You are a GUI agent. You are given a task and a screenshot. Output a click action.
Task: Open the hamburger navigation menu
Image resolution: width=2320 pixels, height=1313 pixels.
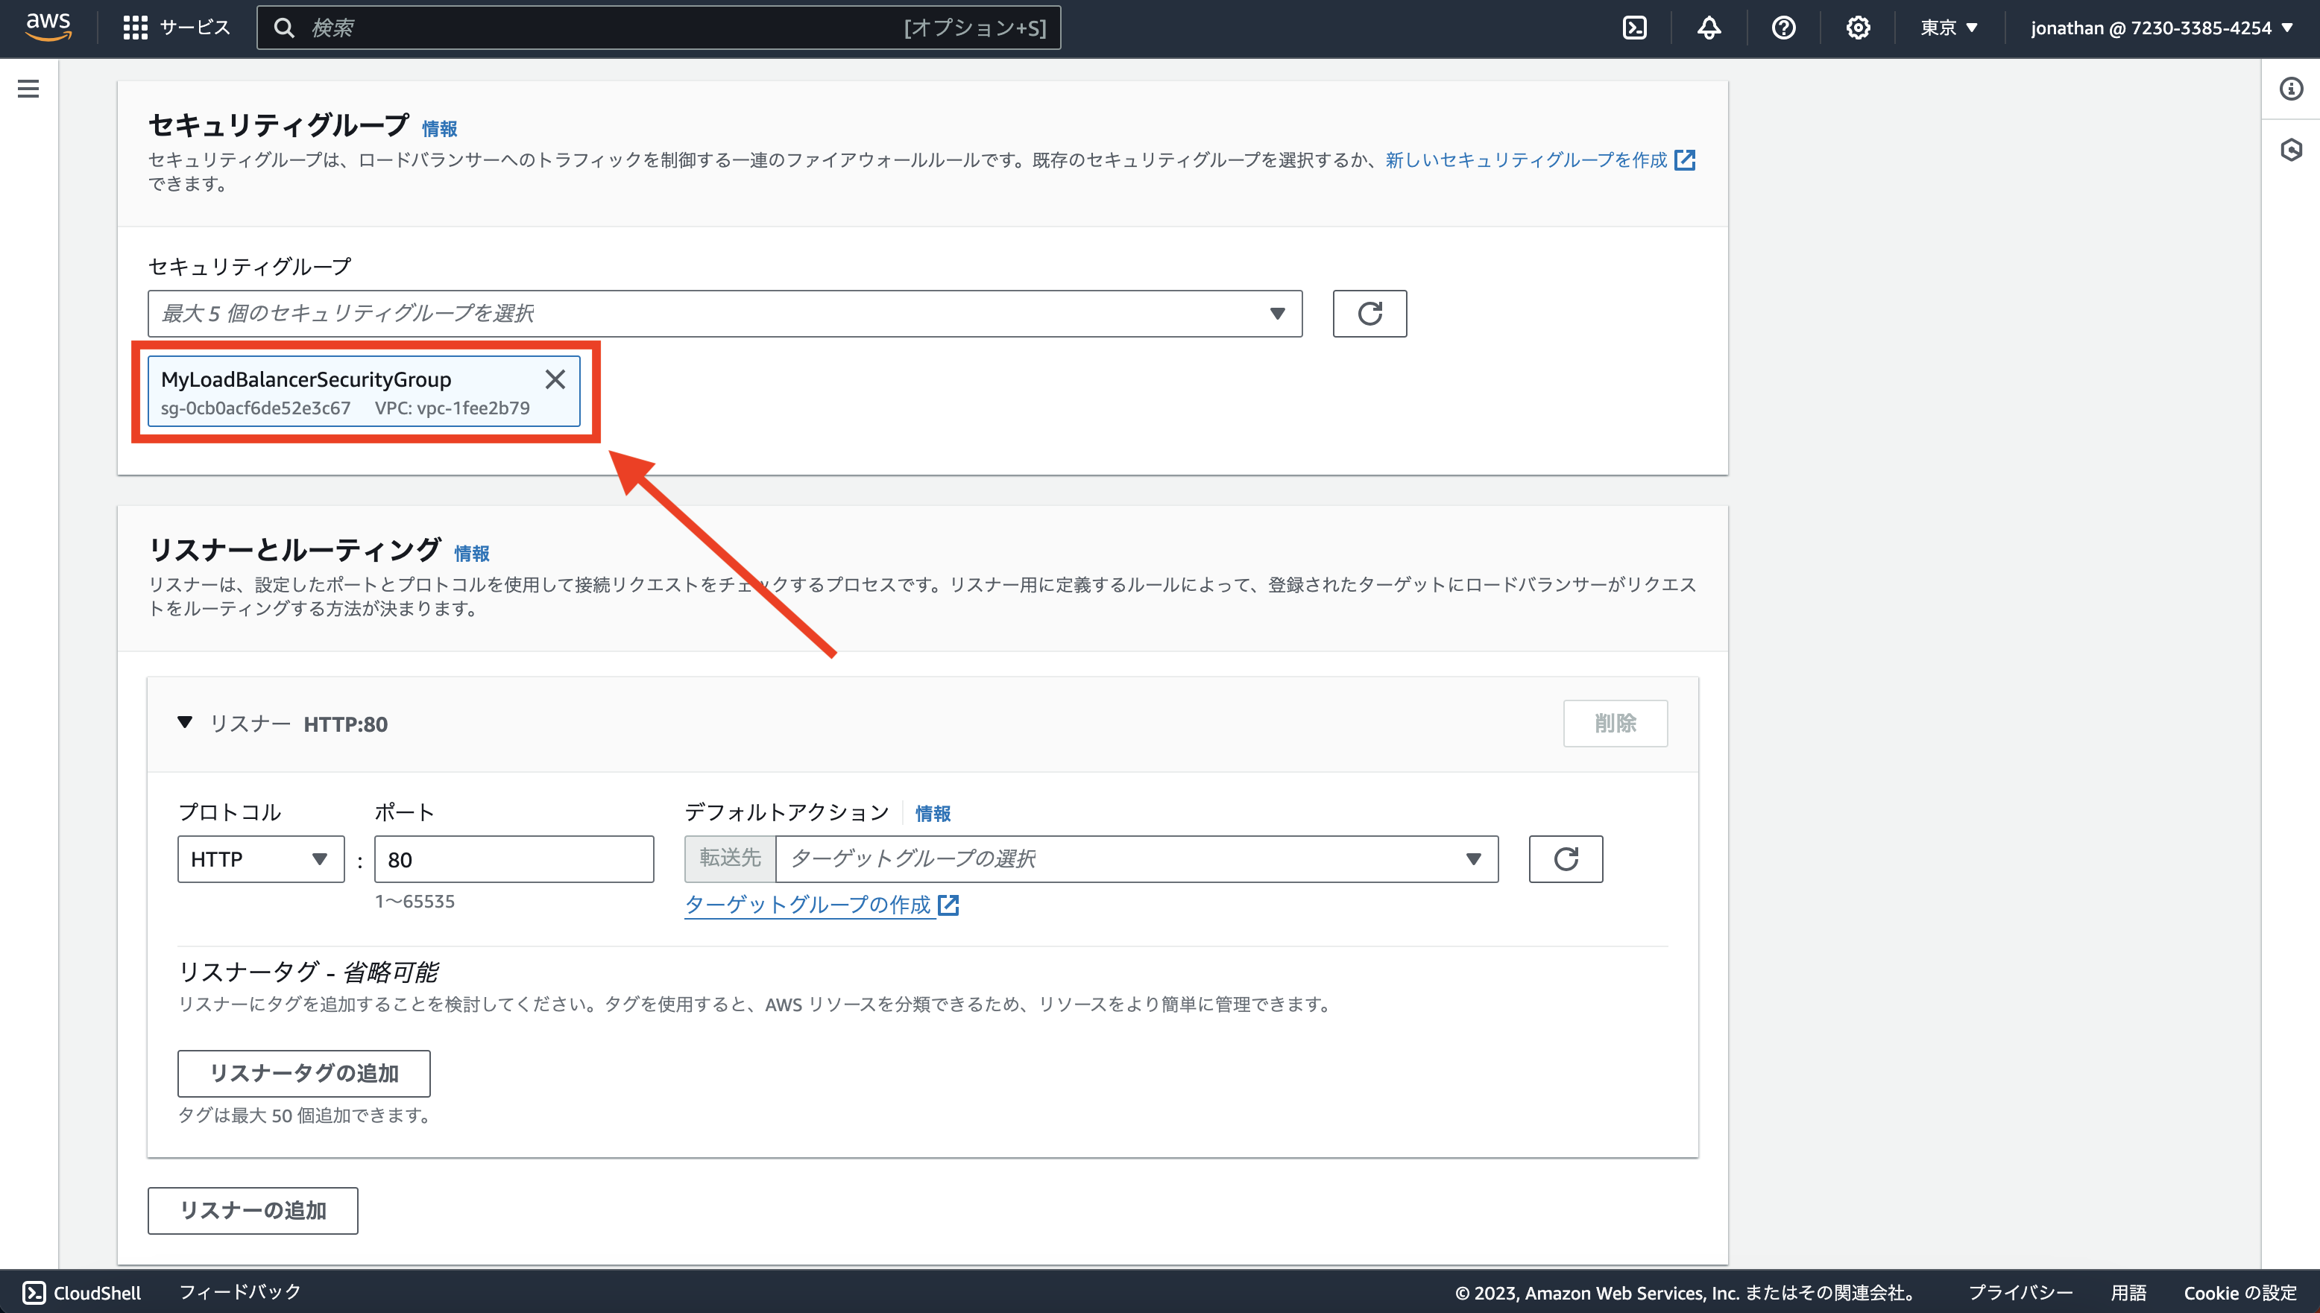pyautogui.click(x=30, y=89)
